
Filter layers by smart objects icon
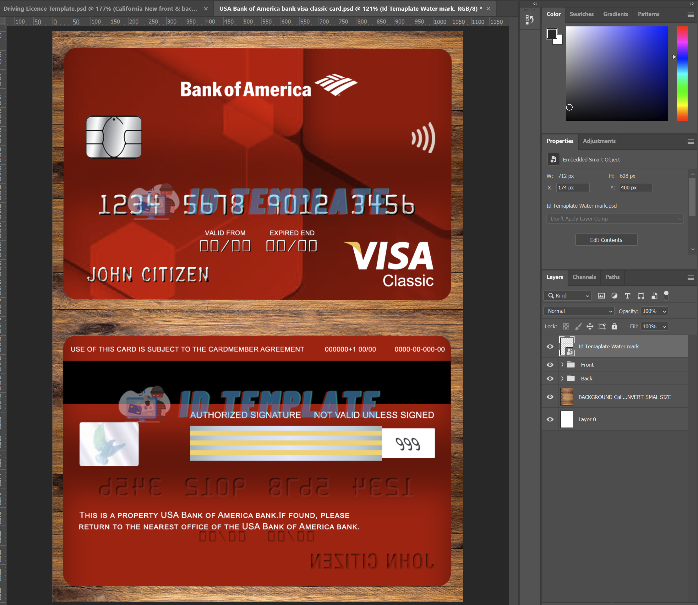point(654,296)
